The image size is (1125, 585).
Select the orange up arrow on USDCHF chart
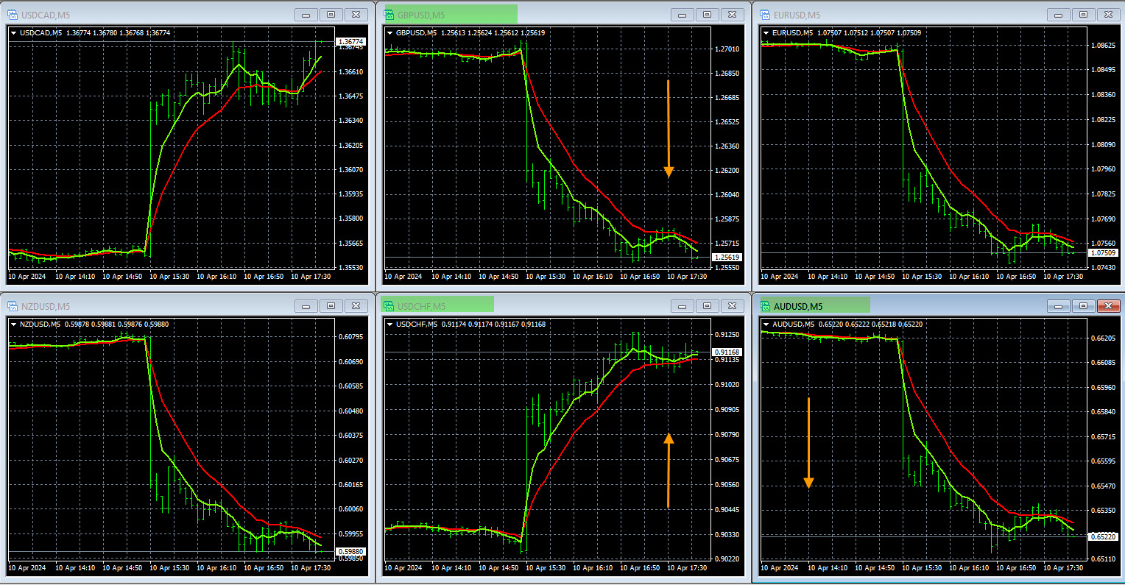(669, 470)
